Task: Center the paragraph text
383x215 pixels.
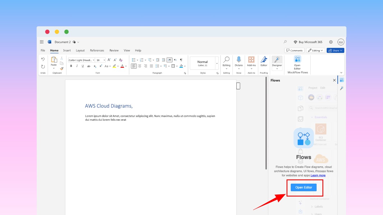Action: [x=140, y=66]
